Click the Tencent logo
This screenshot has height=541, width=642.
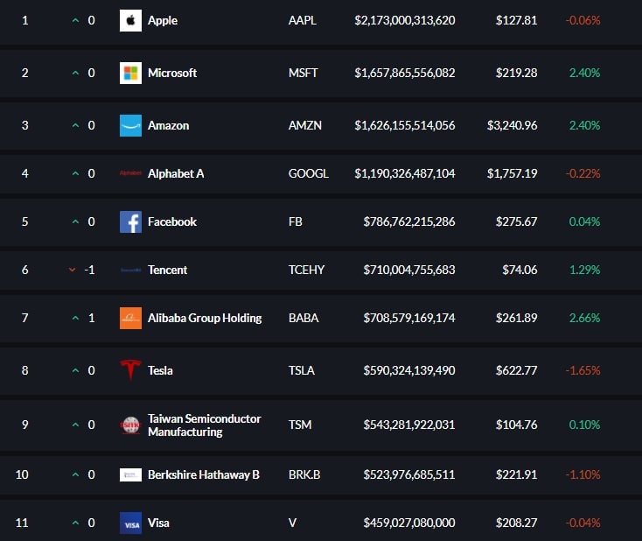pos(130,270)
